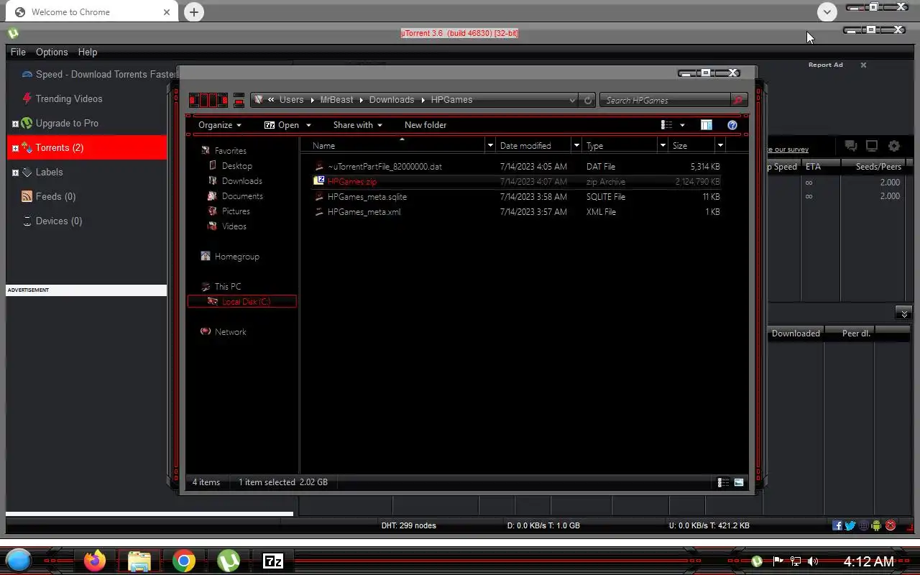Open Action Center flag tray icon

tap(778, 561)
